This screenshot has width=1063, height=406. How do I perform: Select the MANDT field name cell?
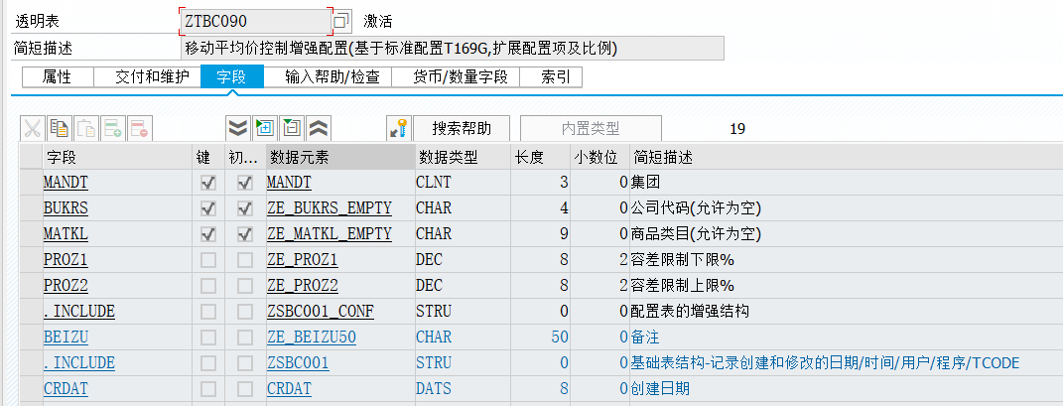tap(117, 183)
